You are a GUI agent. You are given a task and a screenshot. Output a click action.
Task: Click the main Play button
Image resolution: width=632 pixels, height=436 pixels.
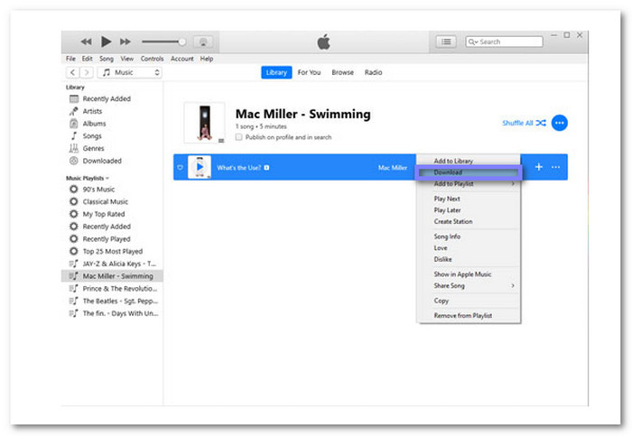coord(106,42)
